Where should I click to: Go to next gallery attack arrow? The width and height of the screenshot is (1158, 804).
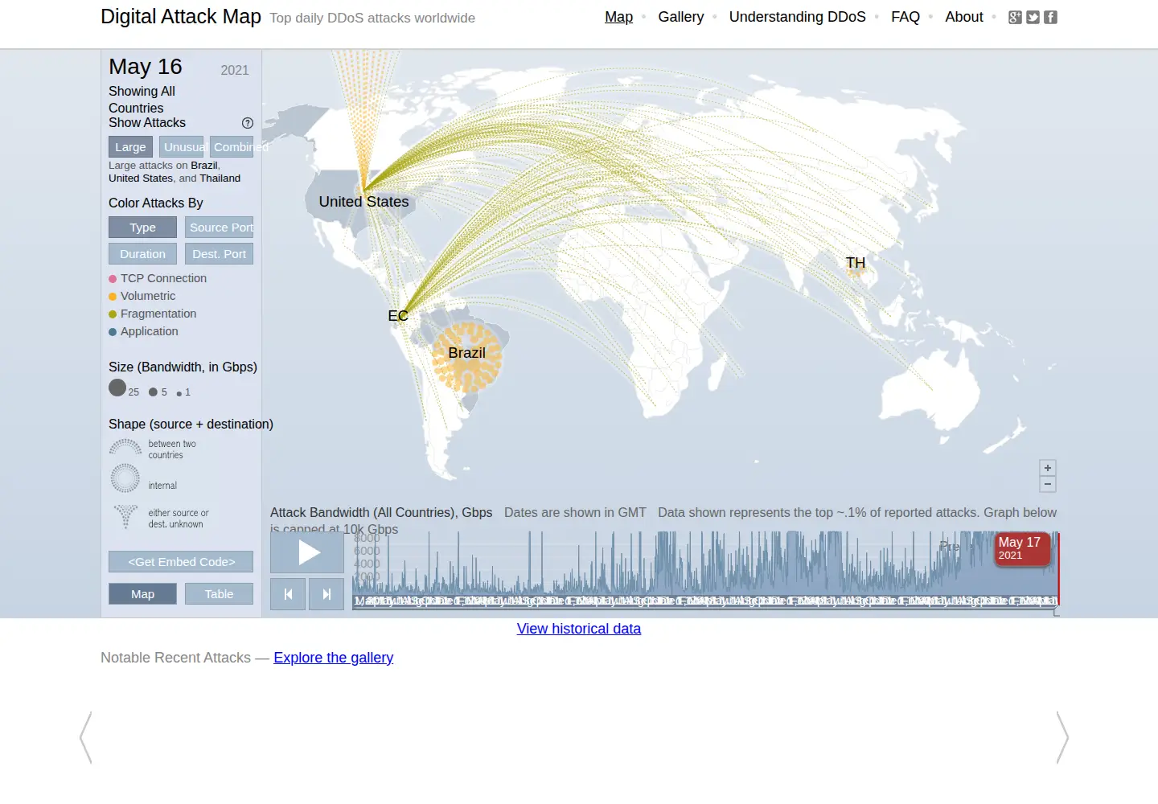1062,737
